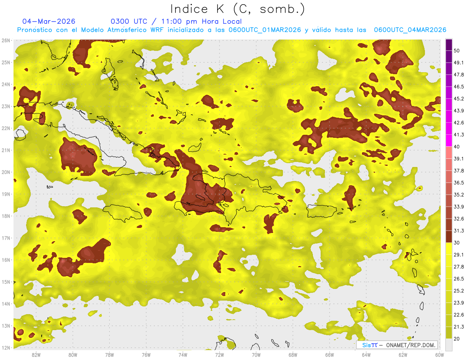Click the colorbar value "21.3"
The height and width of the screenshot is (360, 467).
[x=458, y=327]
